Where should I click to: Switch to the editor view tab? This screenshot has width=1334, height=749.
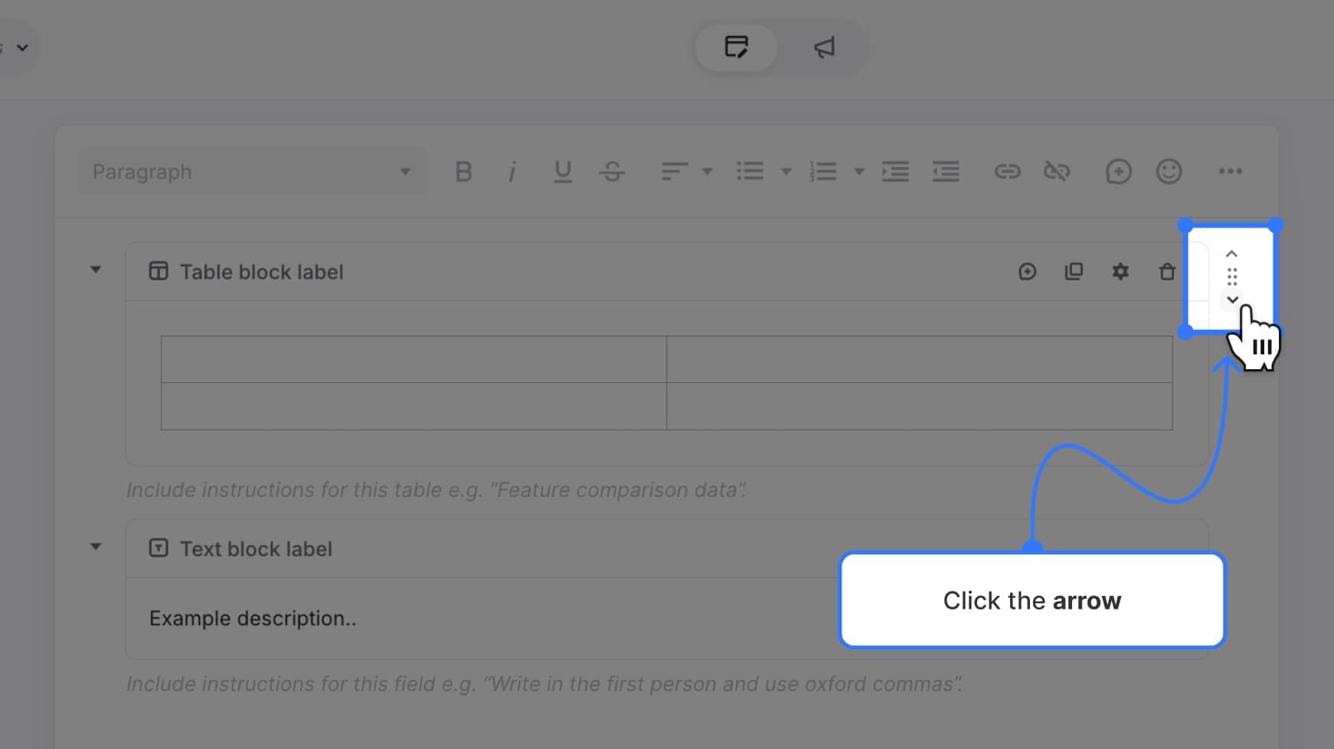(737, 47)
